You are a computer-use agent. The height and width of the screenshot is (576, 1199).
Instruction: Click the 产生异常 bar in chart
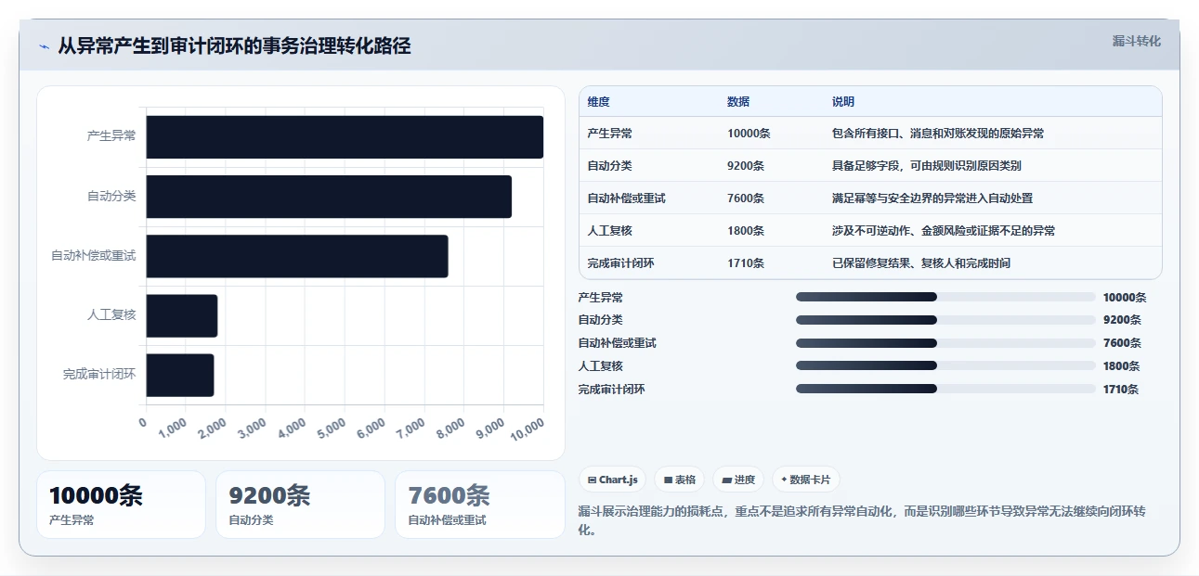(x=345, y=136)
